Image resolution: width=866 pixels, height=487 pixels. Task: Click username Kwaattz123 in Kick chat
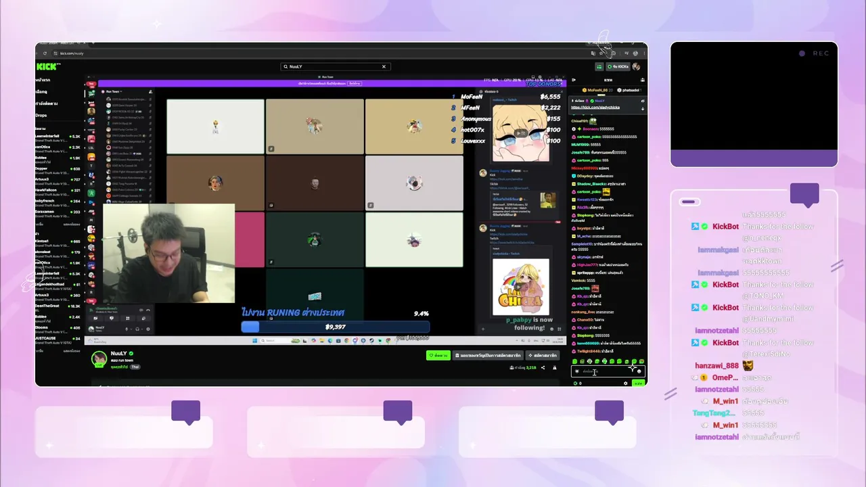point(586,200)
